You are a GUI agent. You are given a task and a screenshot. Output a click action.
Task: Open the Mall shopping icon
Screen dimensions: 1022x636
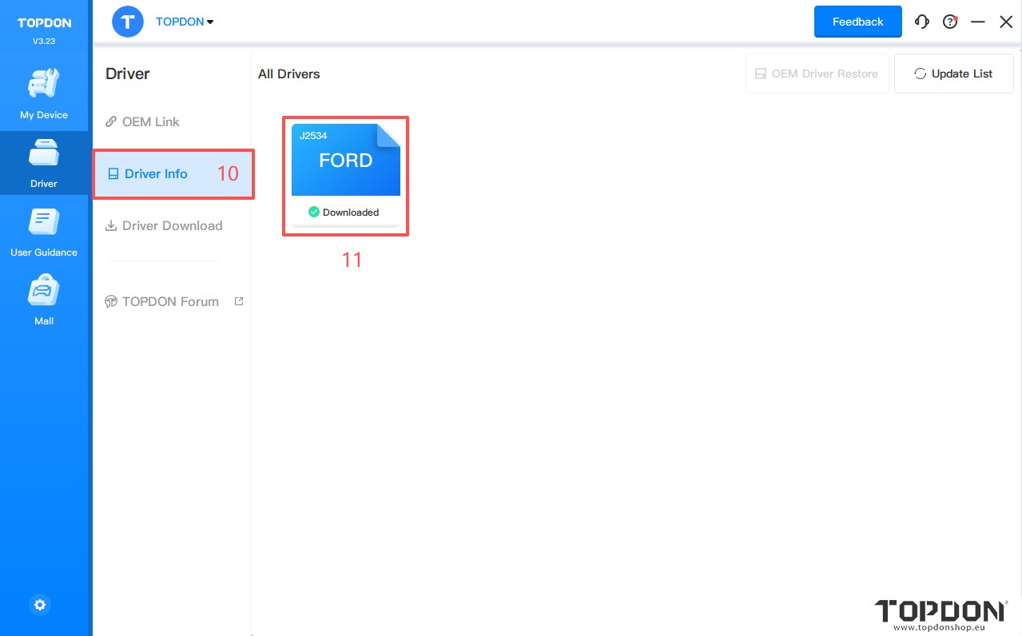44,300
